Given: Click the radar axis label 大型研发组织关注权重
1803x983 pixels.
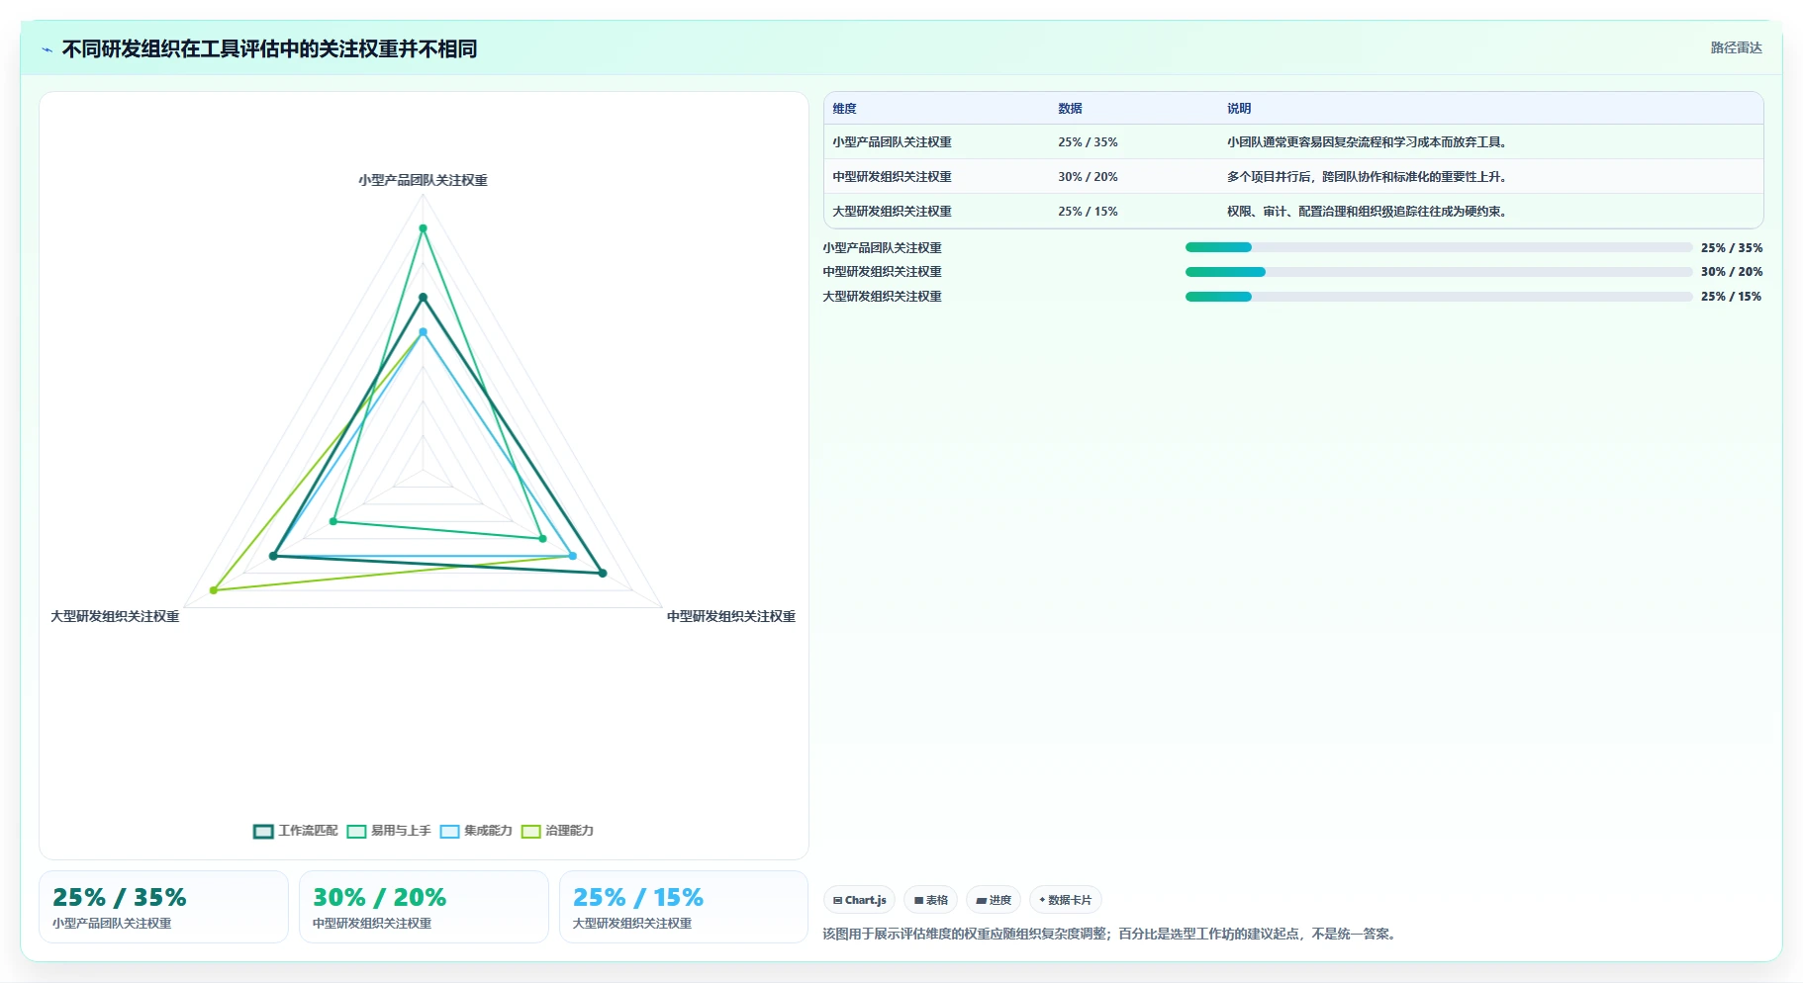Looking at the screenshot, I should click(115, 616).
